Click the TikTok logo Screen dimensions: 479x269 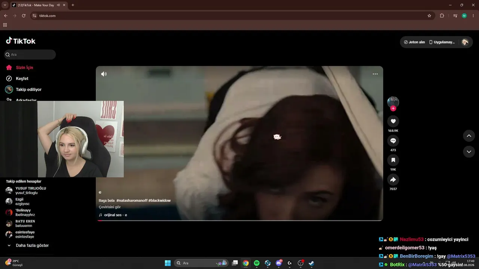(x=21, y=41)
